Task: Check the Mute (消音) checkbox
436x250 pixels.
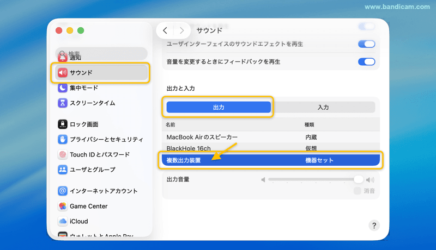Action: coord(358,191)
